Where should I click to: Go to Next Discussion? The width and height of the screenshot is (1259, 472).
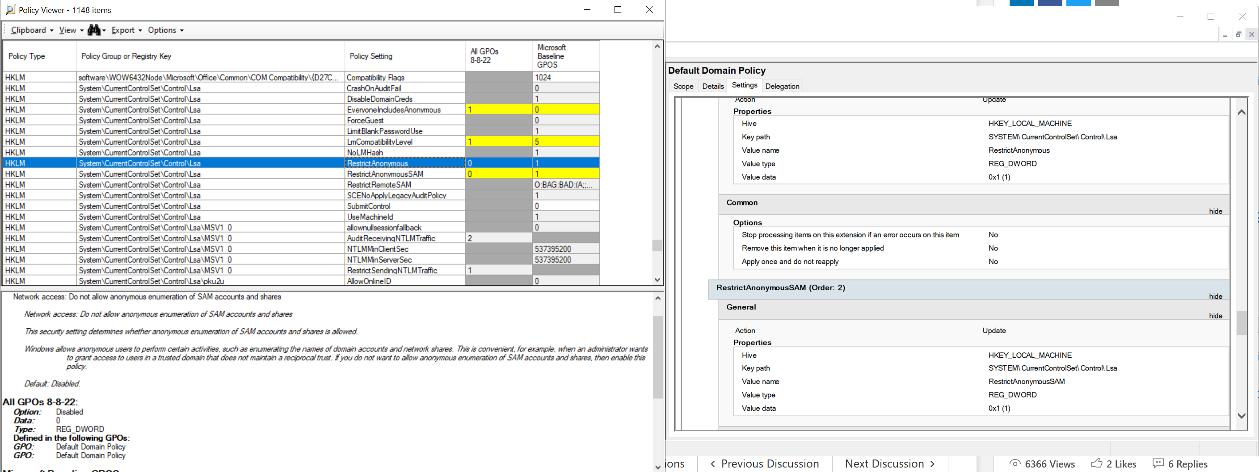coord(884,464)
